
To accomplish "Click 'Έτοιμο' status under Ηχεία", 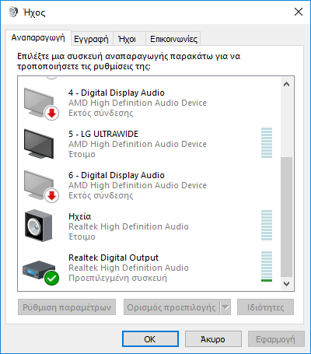I will coord(82,237).
